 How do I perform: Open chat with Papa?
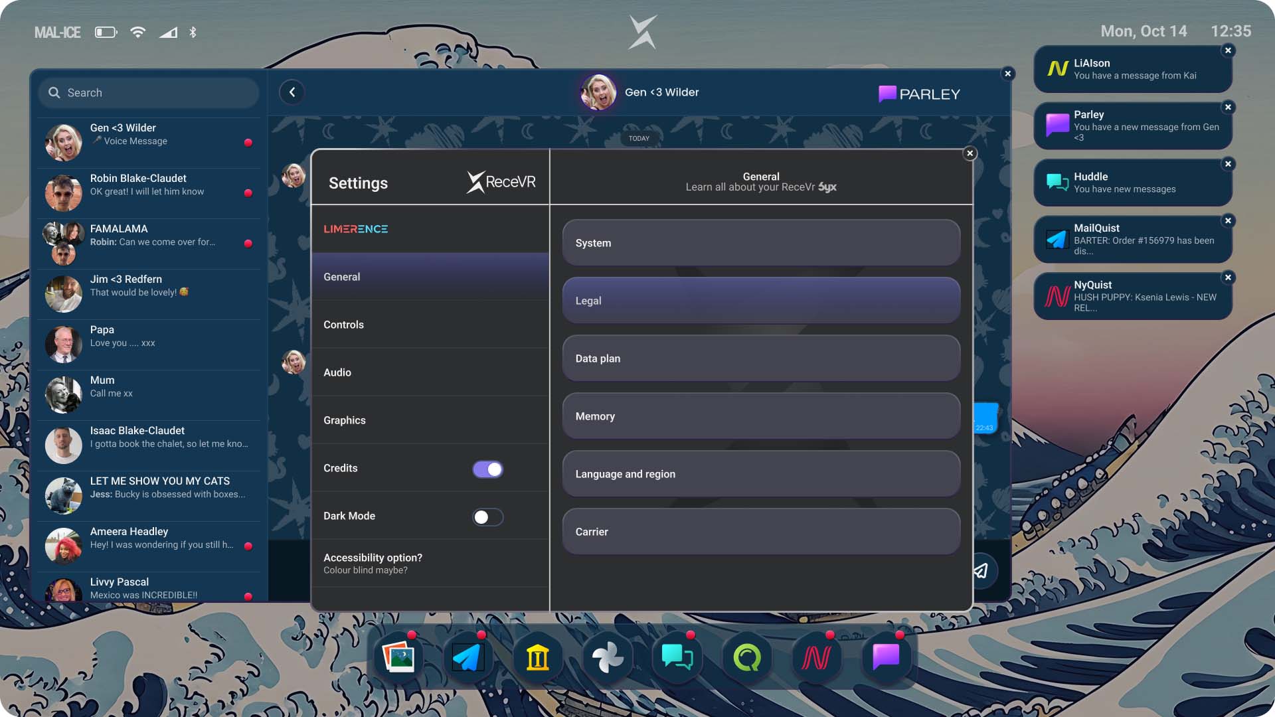(x=149, y=345)
